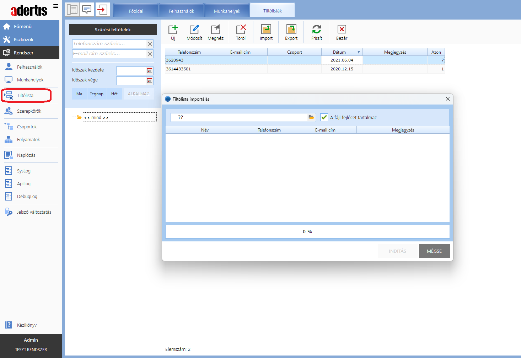Switch to the Felhasználók tab

pyautogui.click(x=181, y=11)
